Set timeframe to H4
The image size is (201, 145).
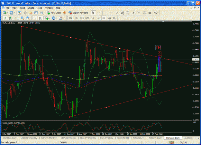(x=98, y=18)
